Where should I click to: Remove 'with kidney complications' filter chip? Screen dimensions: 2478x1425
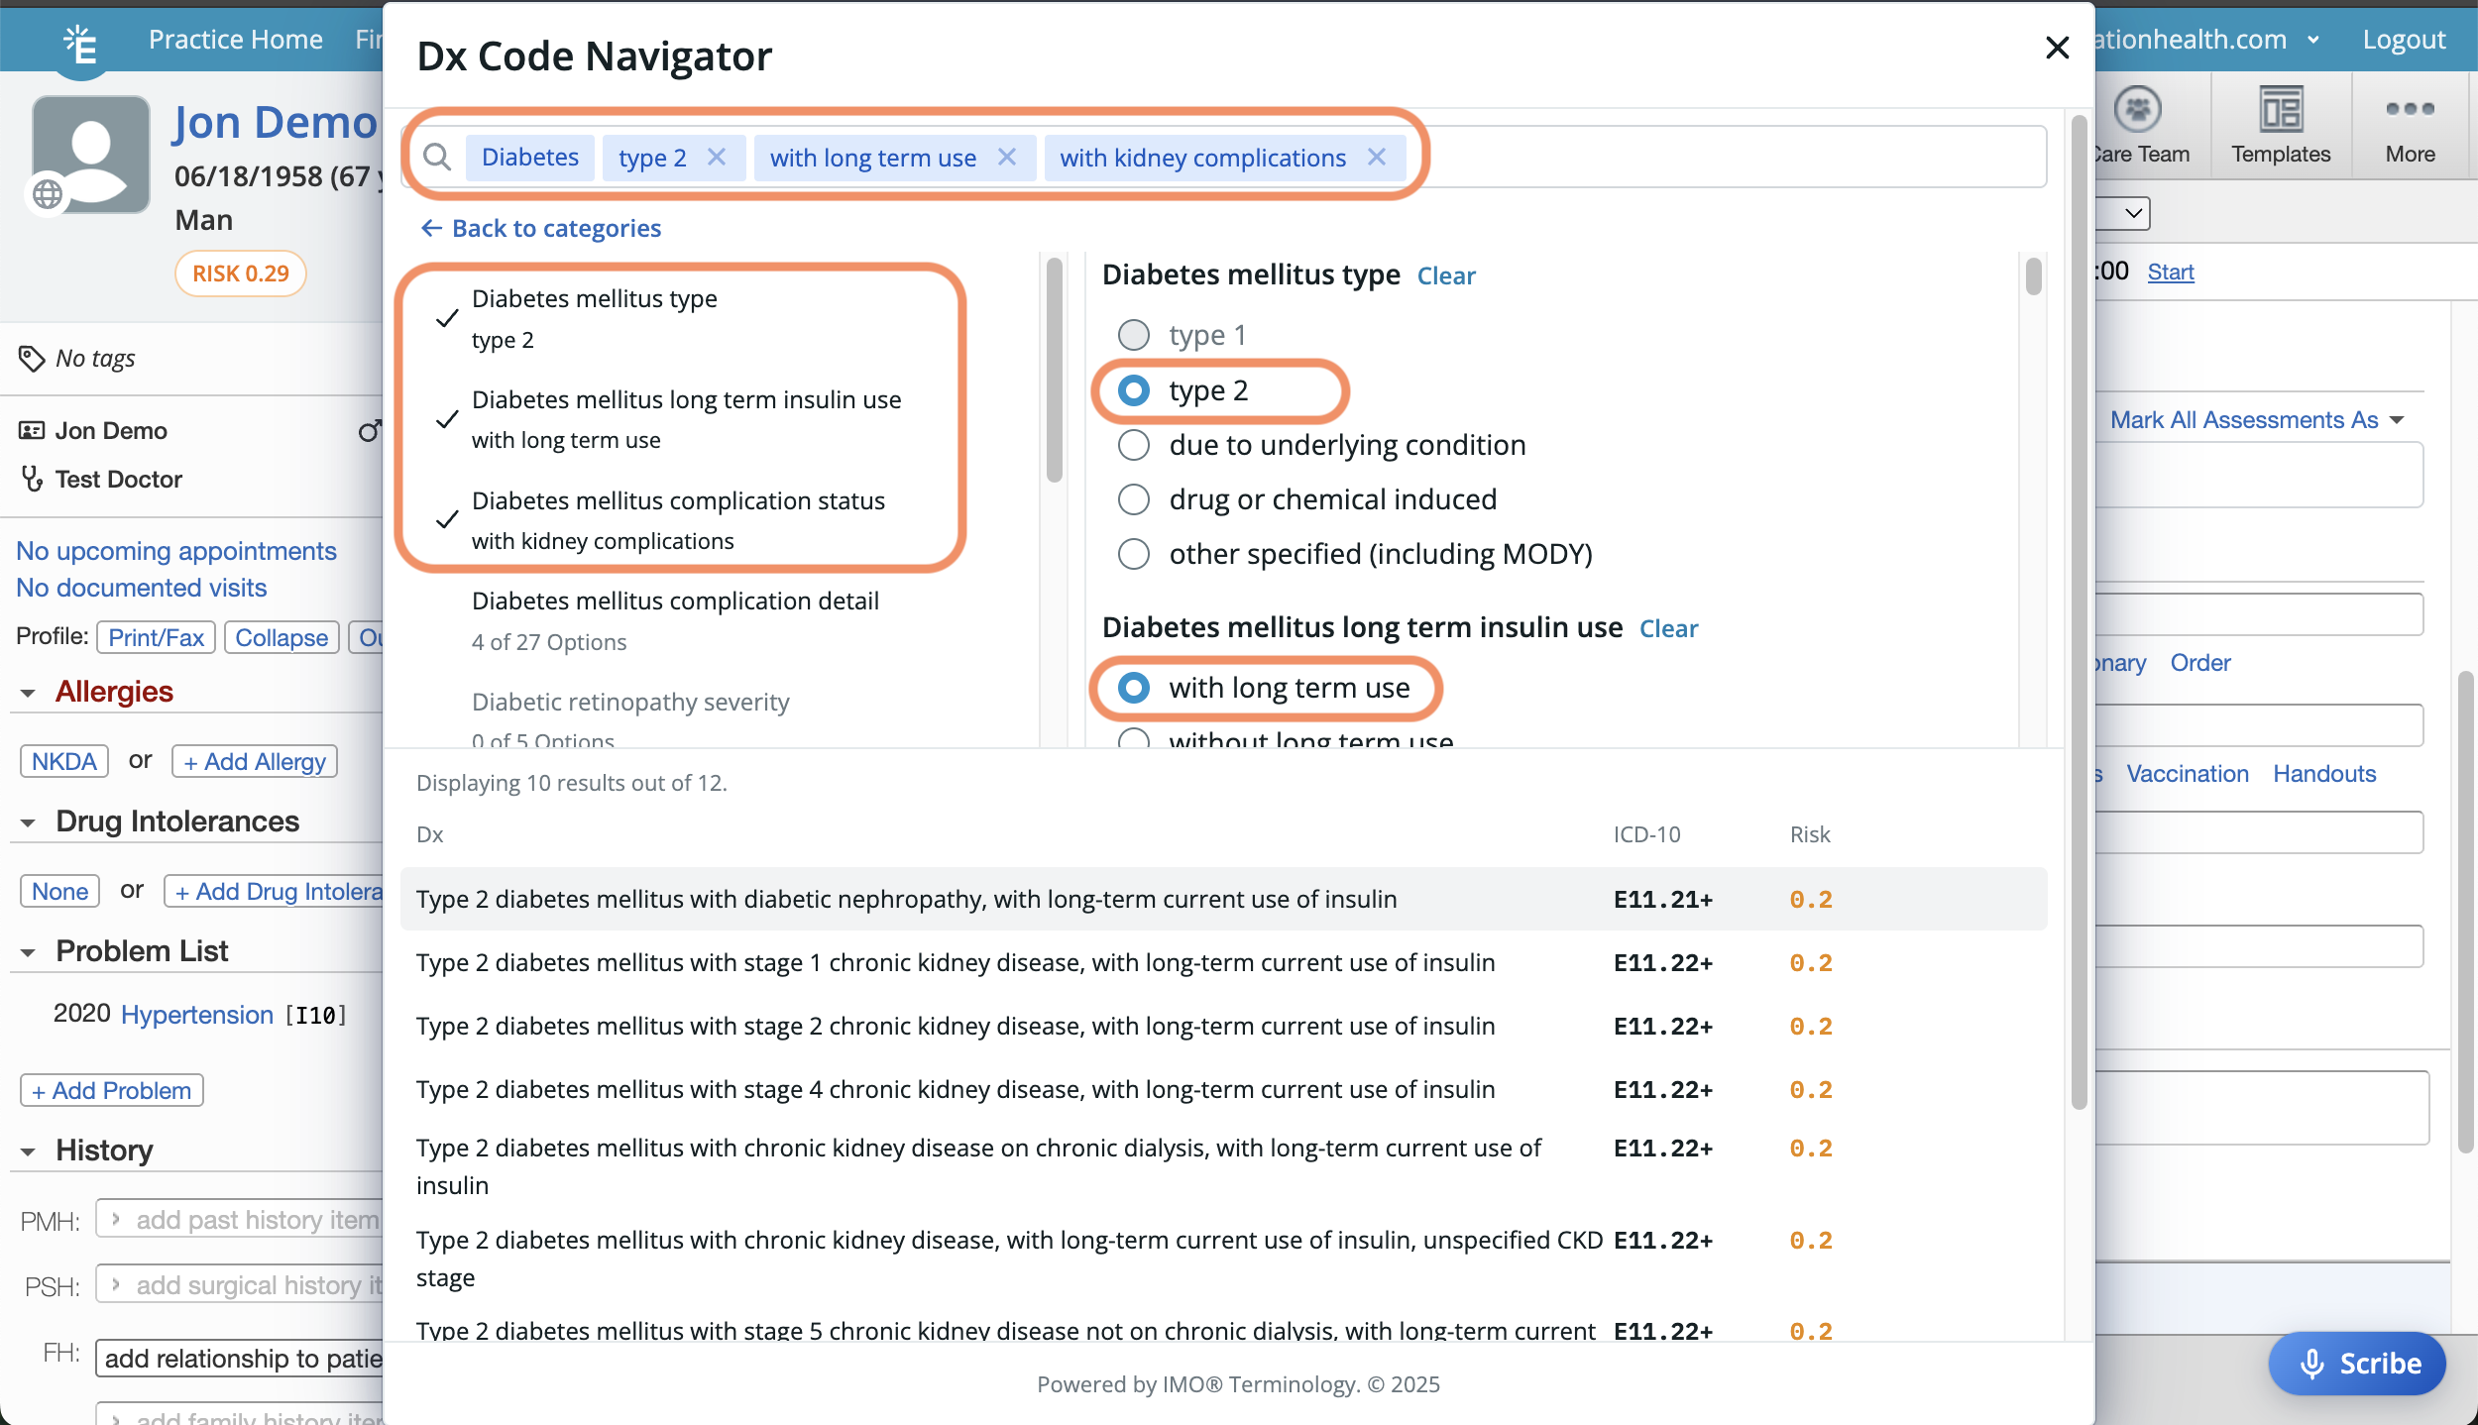point(1376,158)
